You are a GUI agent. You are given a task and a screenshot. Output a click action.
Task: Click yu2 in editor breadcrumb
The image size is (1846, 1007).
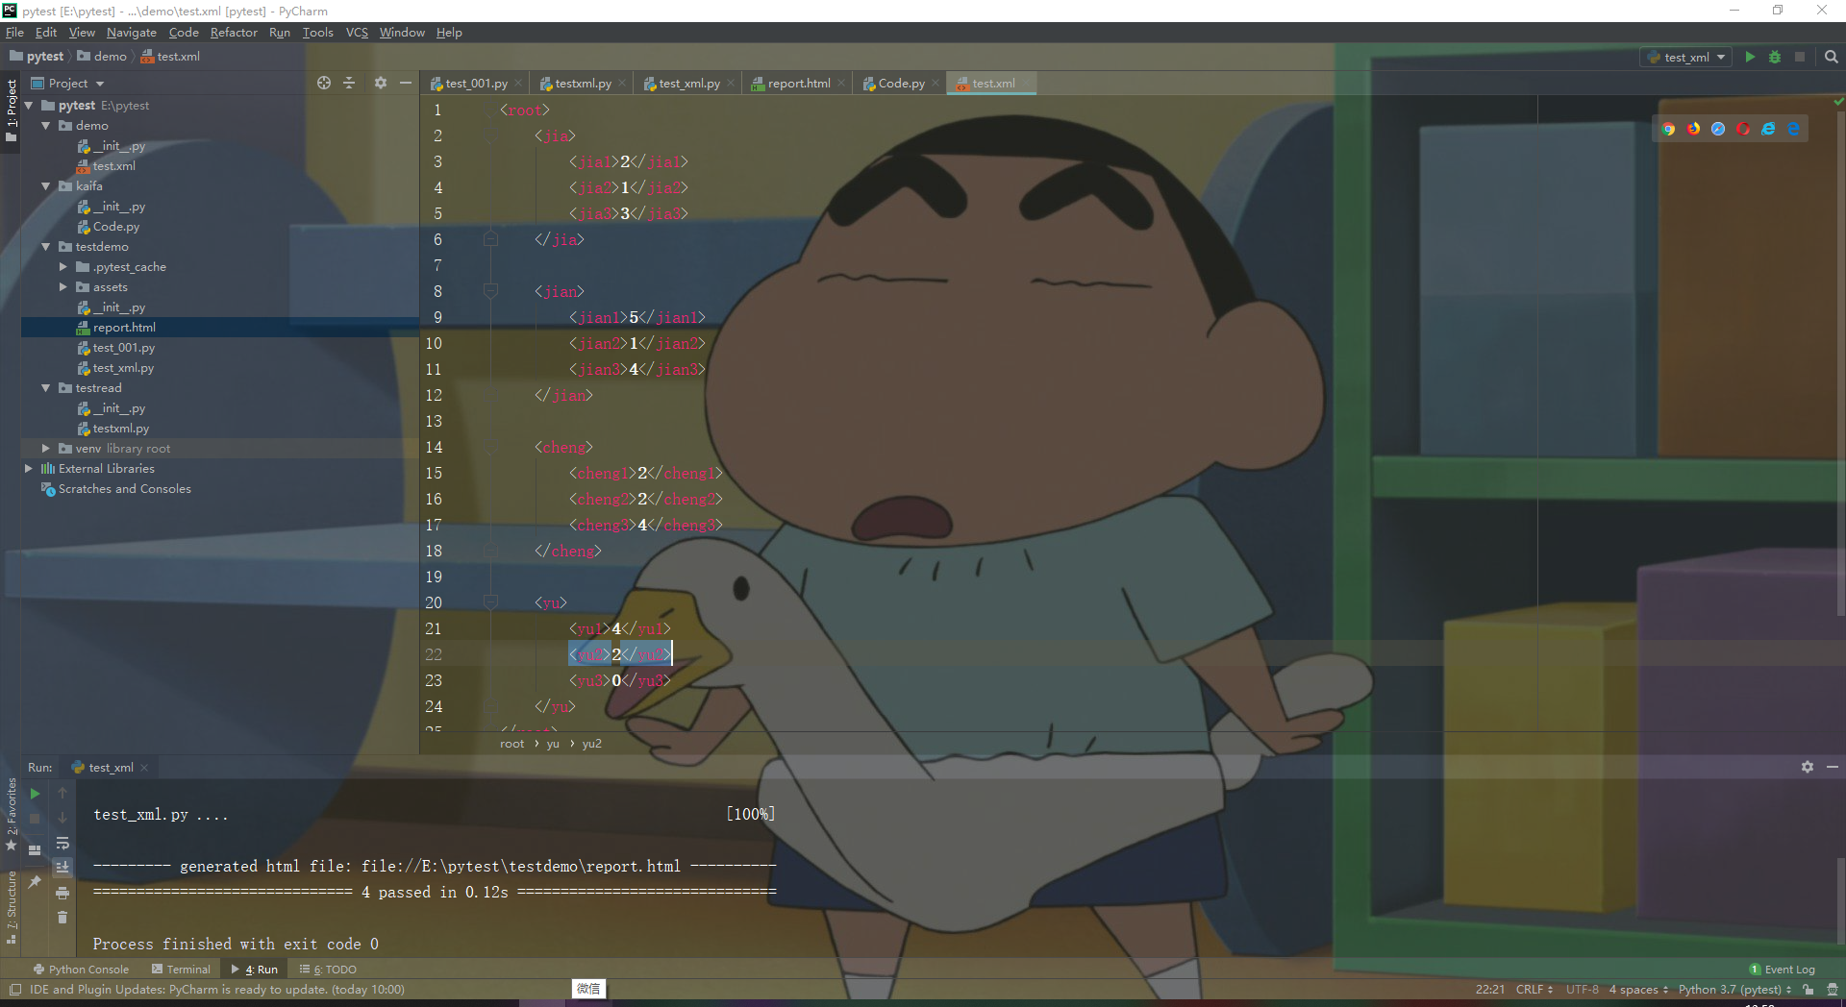point(591,744)
